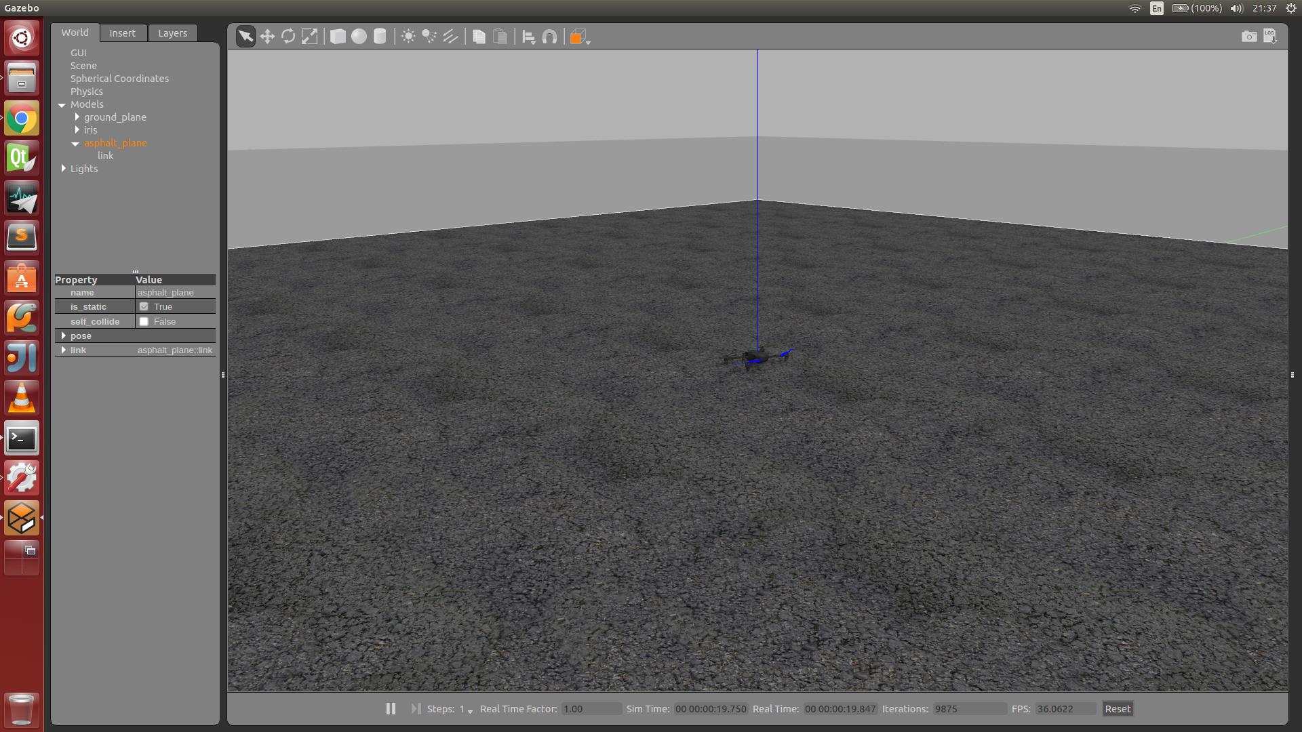Switch to the Insert tab
1302x732 pixels.
coord(122,33)
